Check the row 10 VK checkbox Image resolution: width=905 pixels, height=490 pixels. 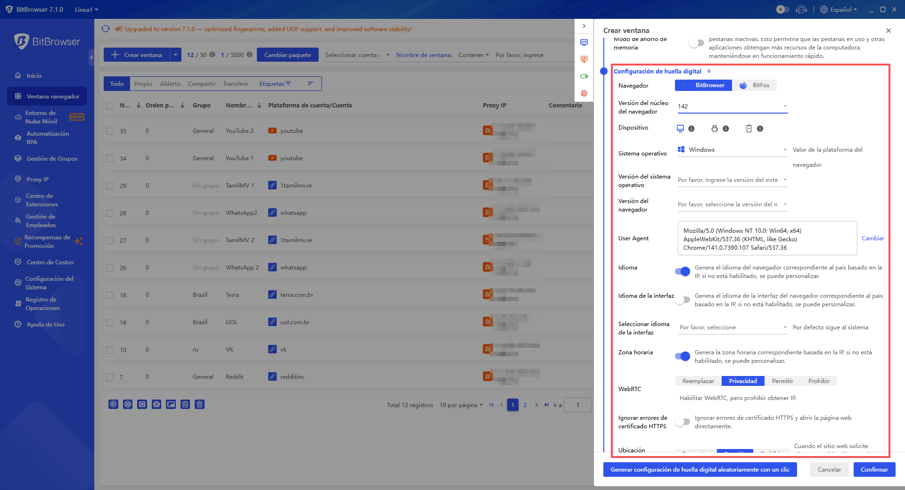point(110,350)
